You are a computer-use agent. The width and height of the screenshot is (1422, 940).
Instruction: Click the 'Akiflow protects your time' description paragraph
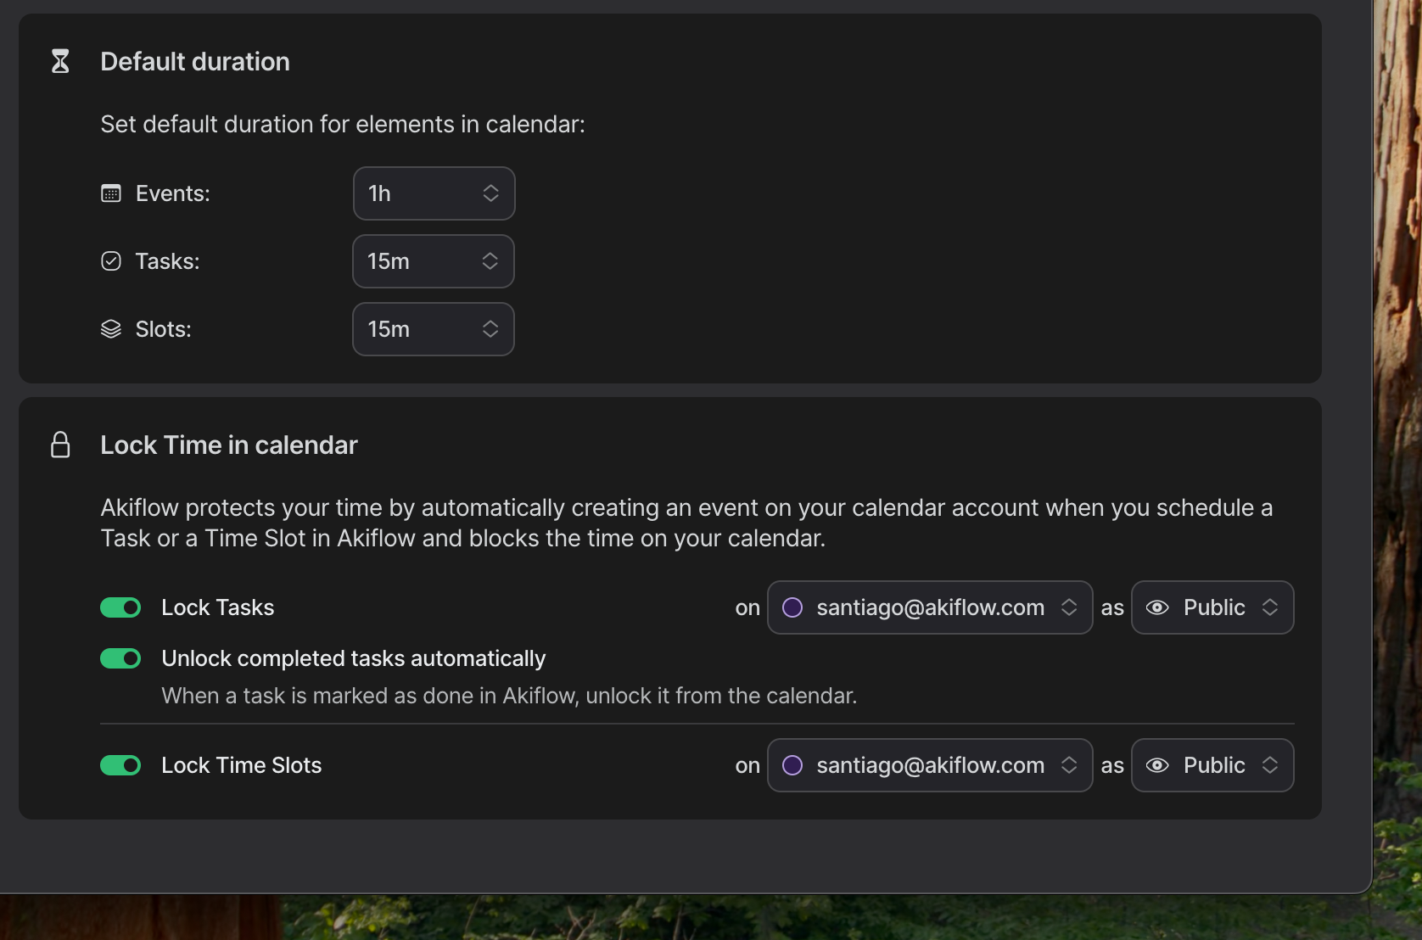[x=686, y=523]
